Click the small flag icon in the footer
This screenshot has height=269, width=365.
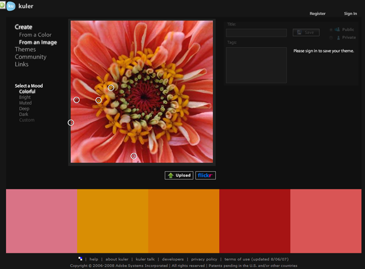coord(80,259)
